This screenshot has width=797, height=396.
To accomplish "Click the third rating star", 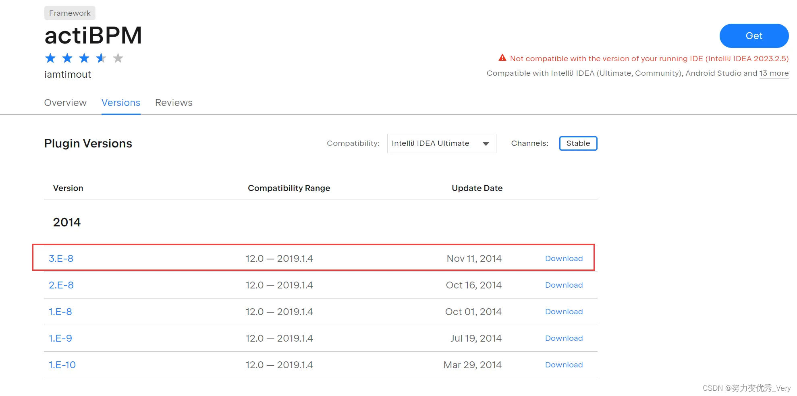I will pyautogui.click(x=84, y=58).
